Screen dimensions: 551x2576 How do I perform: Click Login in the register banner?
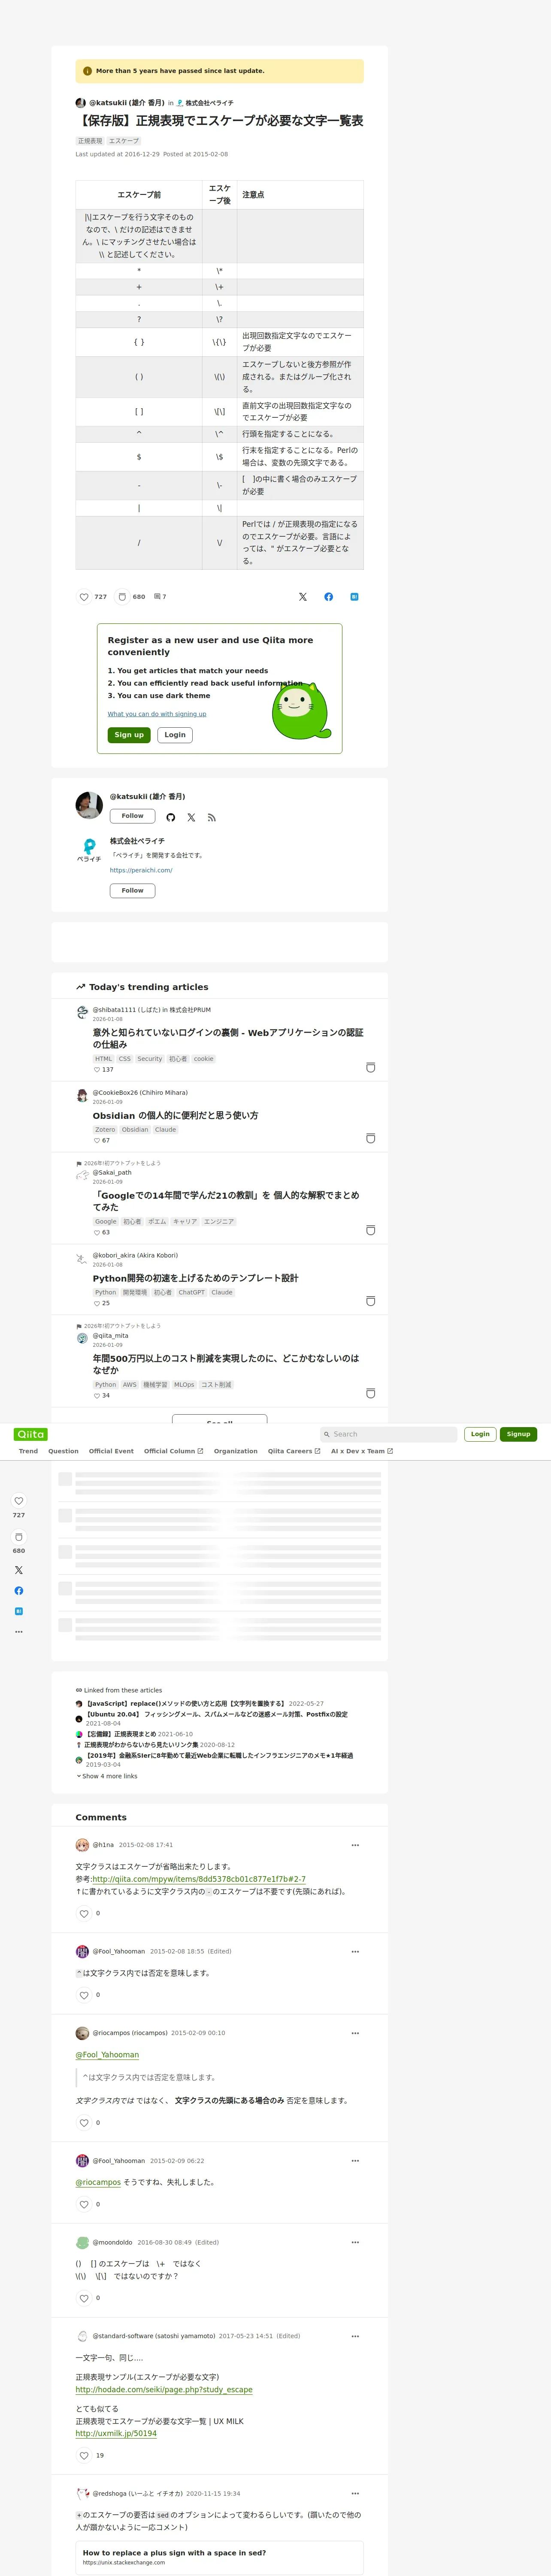[x=175, y=735]
